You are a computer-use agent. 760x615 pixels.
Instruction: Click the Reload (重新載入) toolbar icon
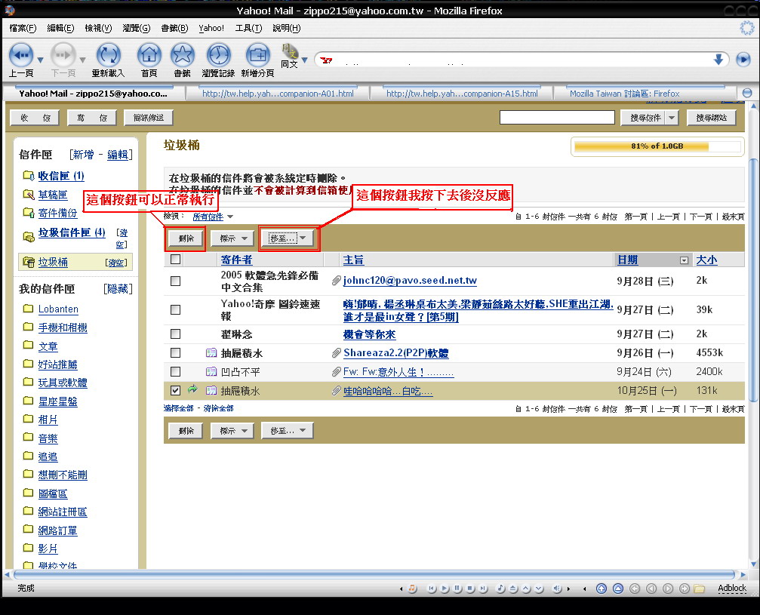coord(108,55)
